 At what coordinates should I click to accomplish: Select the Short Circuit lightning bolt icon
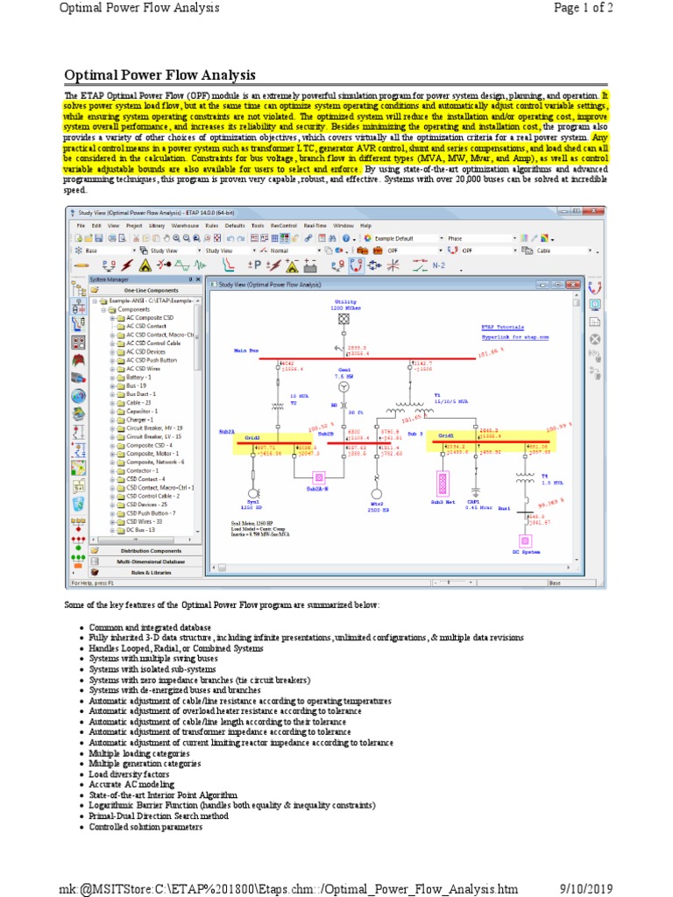coord(127,265)
